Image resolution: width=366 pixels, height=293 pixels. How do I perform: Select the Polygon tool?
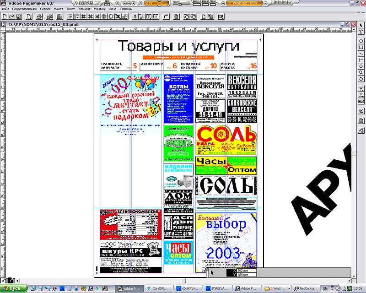361,66
